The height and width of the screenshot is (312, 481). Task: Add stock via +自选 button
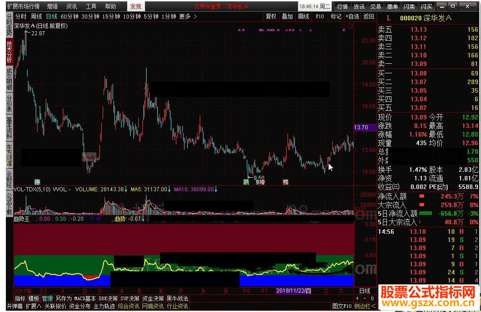pos(352,17)
